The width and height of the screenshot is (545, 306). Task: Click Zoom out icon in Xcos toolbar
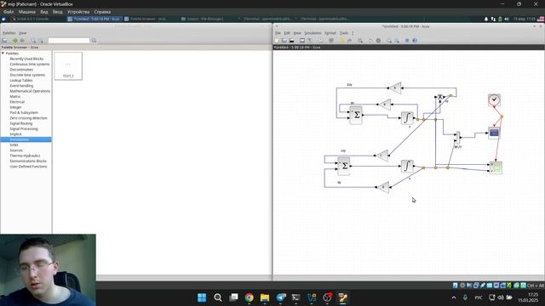[396, 41]
